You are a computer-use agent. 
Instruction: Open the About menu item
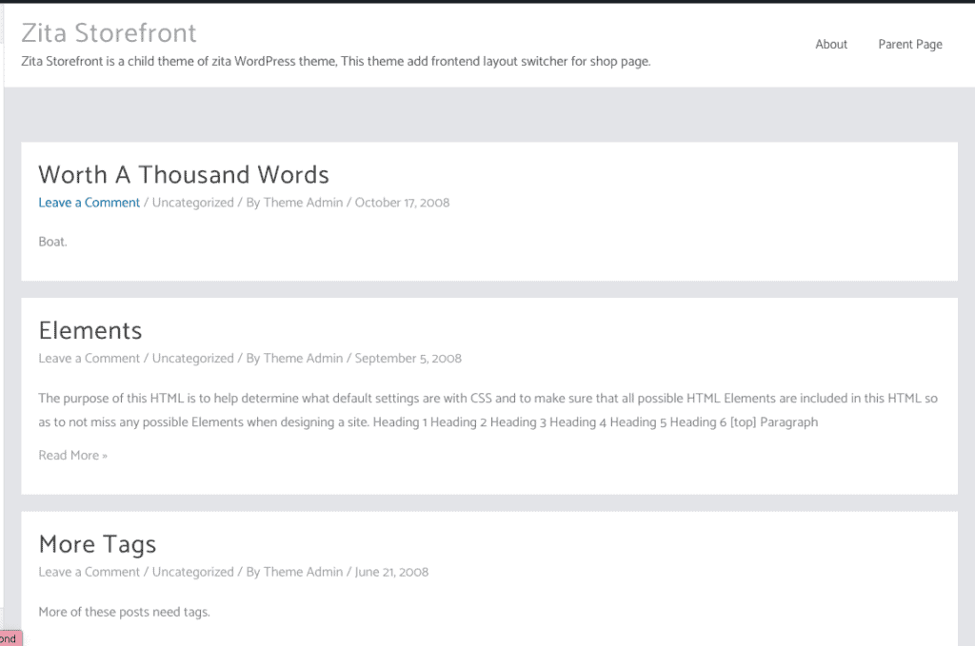[830, 44]
